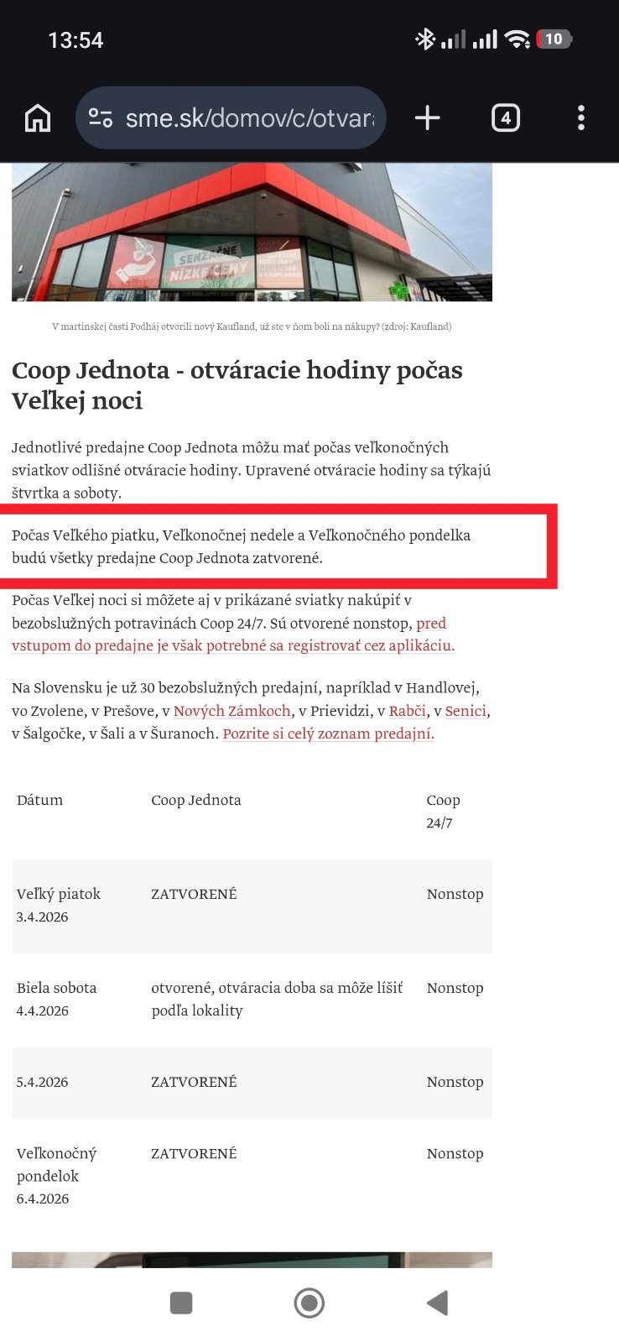Tap the Veľký piatok 3.4.2026 table row
The image size is (619, 1342).
tap(252, 906)
